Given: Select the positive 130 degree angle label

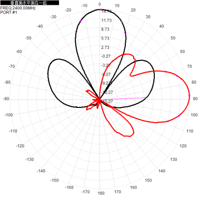Looking at the screenshot, I should (174, 160).
